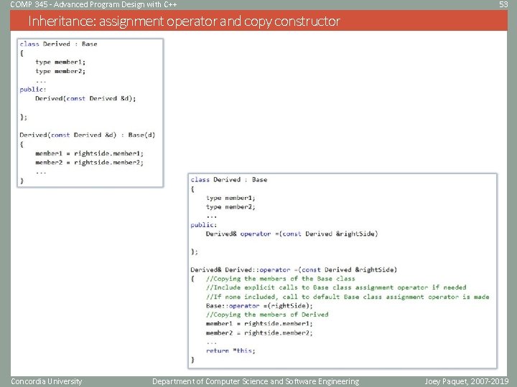The width and height of the screenshot is (517, 387).
Task: Click the Derived(const Derived &d); declaration line
Action: click(x=85, y=98)
